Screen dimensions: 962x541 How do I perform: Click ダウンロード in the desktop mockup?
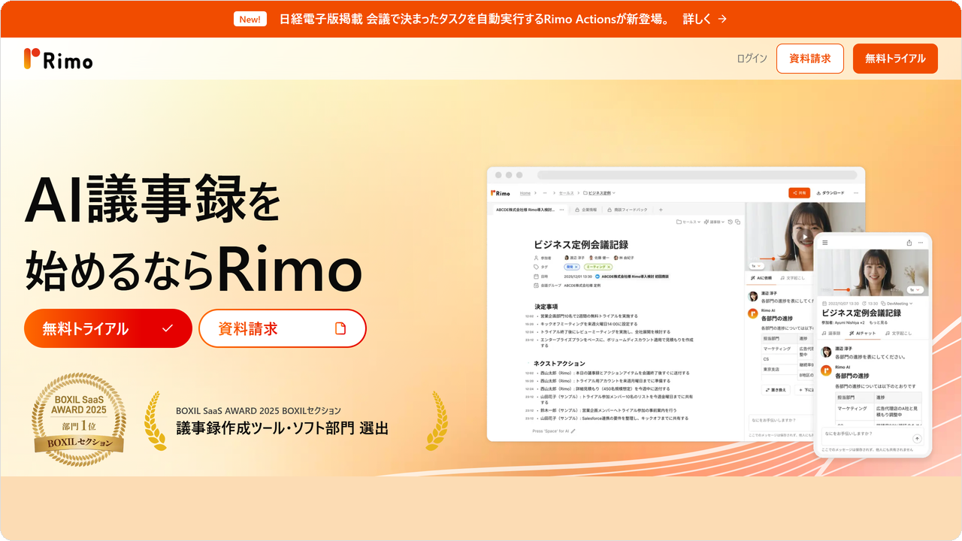click(x=830, y=193)
